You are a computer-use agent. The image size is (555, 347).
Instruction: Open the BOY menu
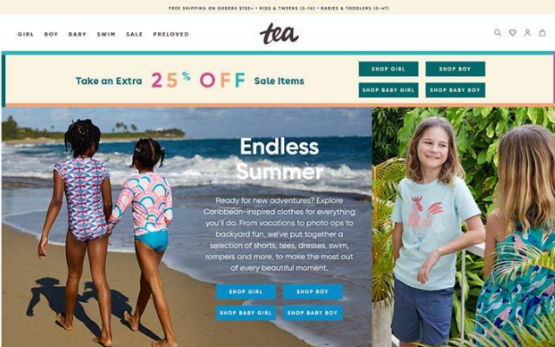tap(51, 35)
